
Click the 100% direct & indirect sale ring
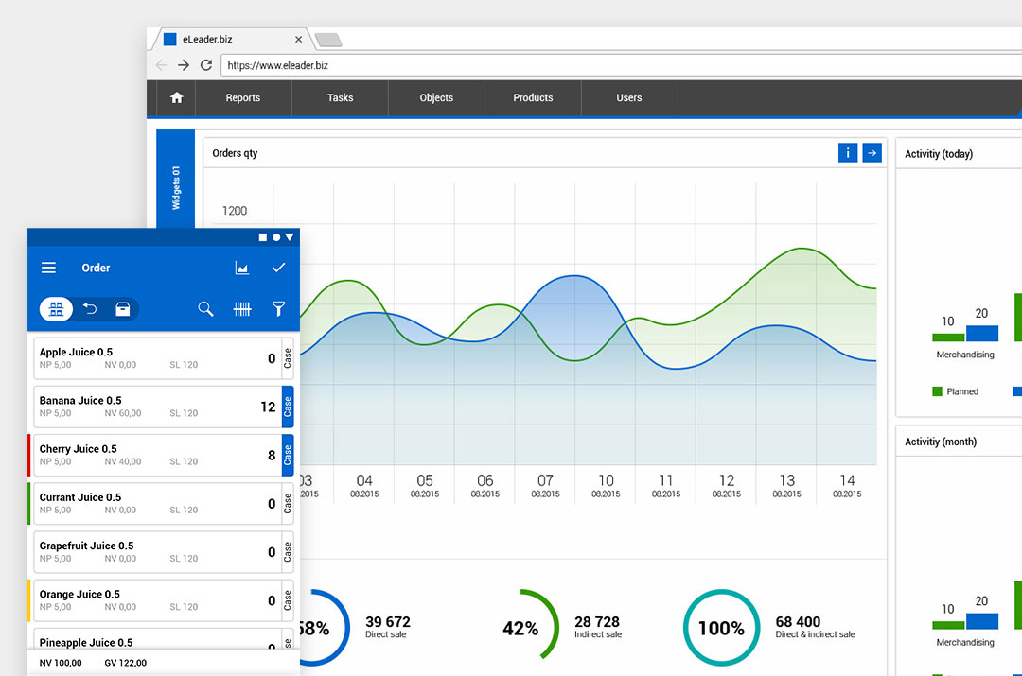721,628
